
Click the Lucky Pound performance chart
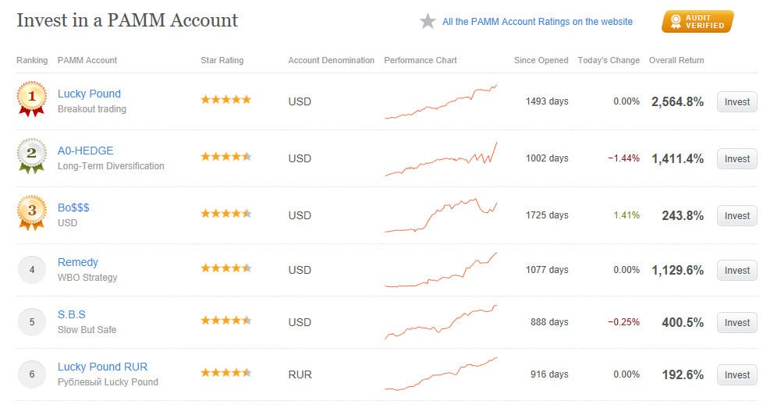click(x=441, y=101)
